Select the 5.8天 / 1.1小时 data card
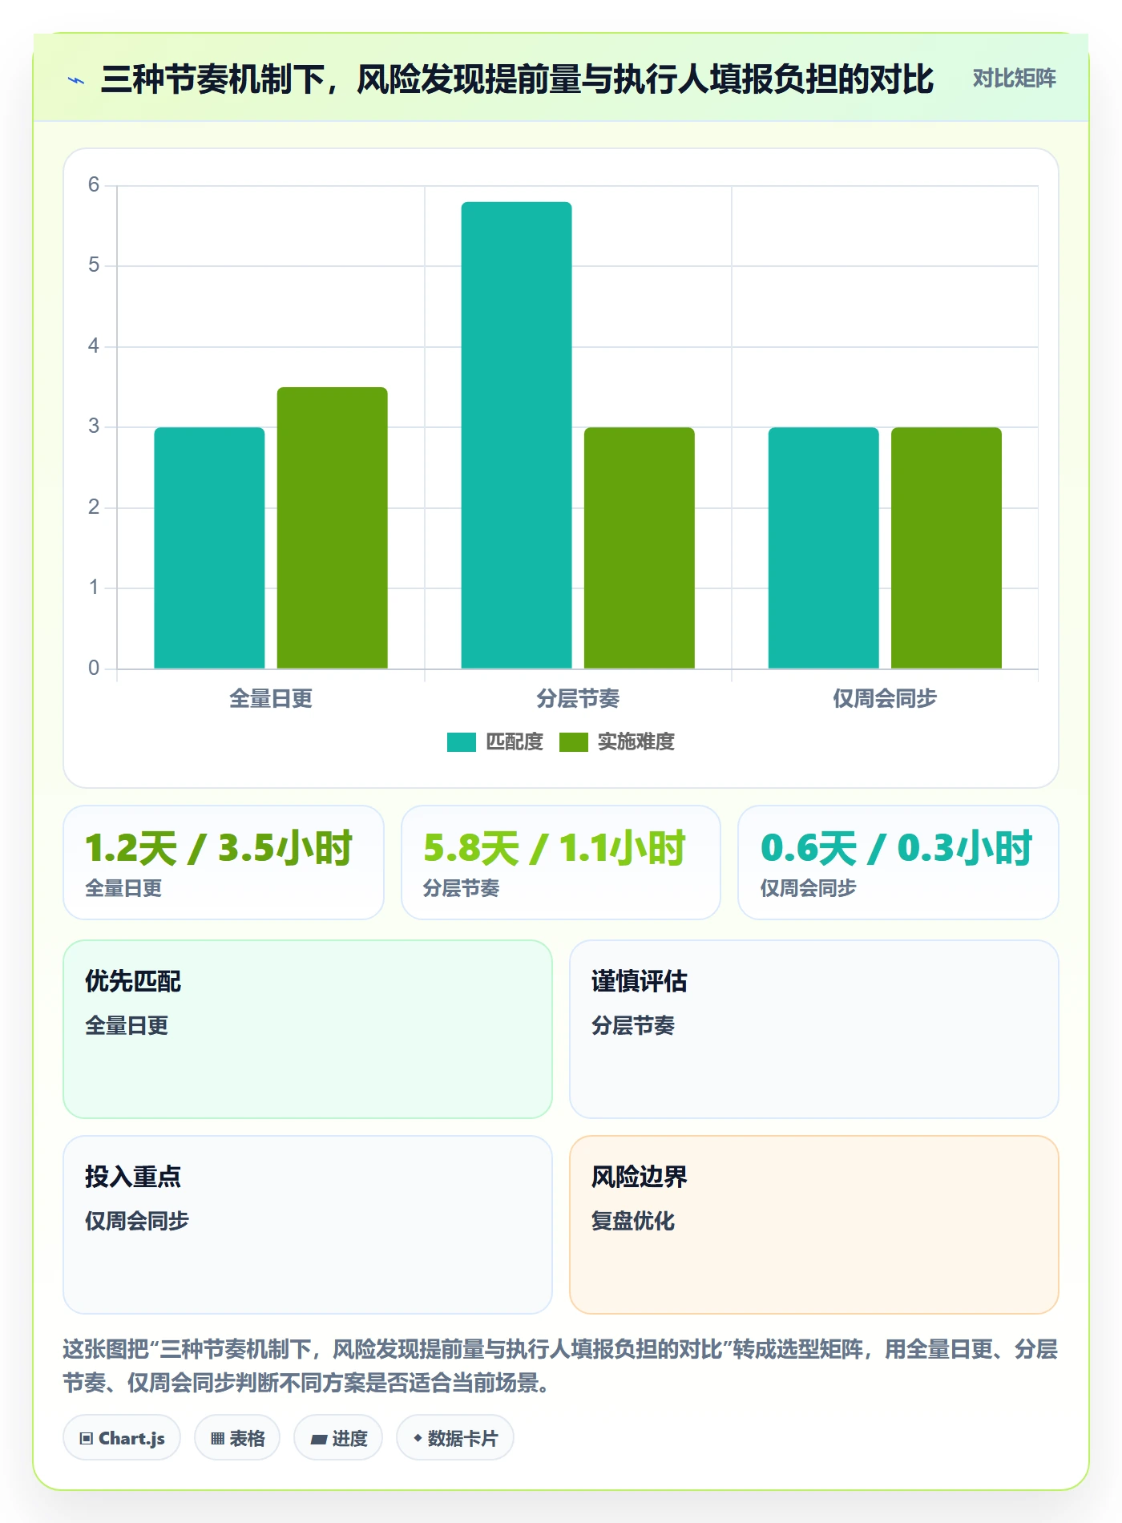 click(x=561, y=862)
